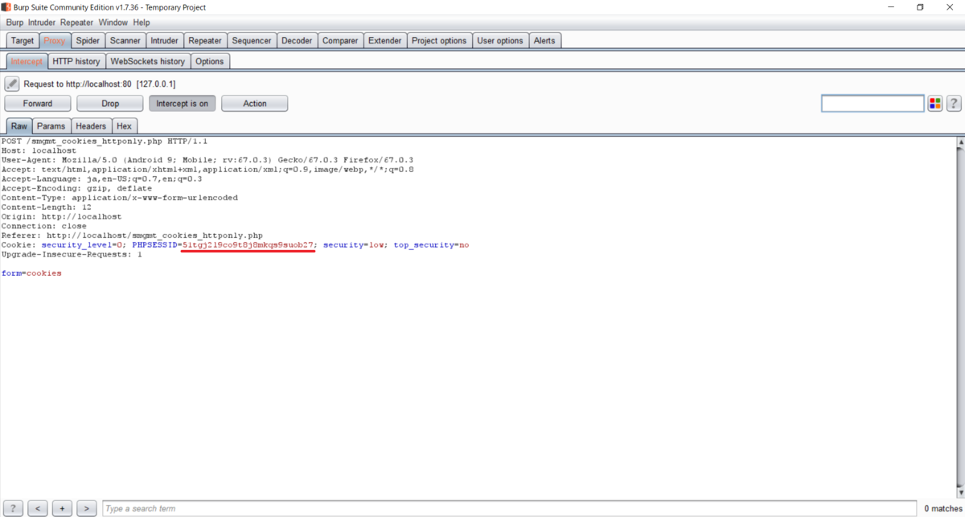Forward the intercepted request

38,103
